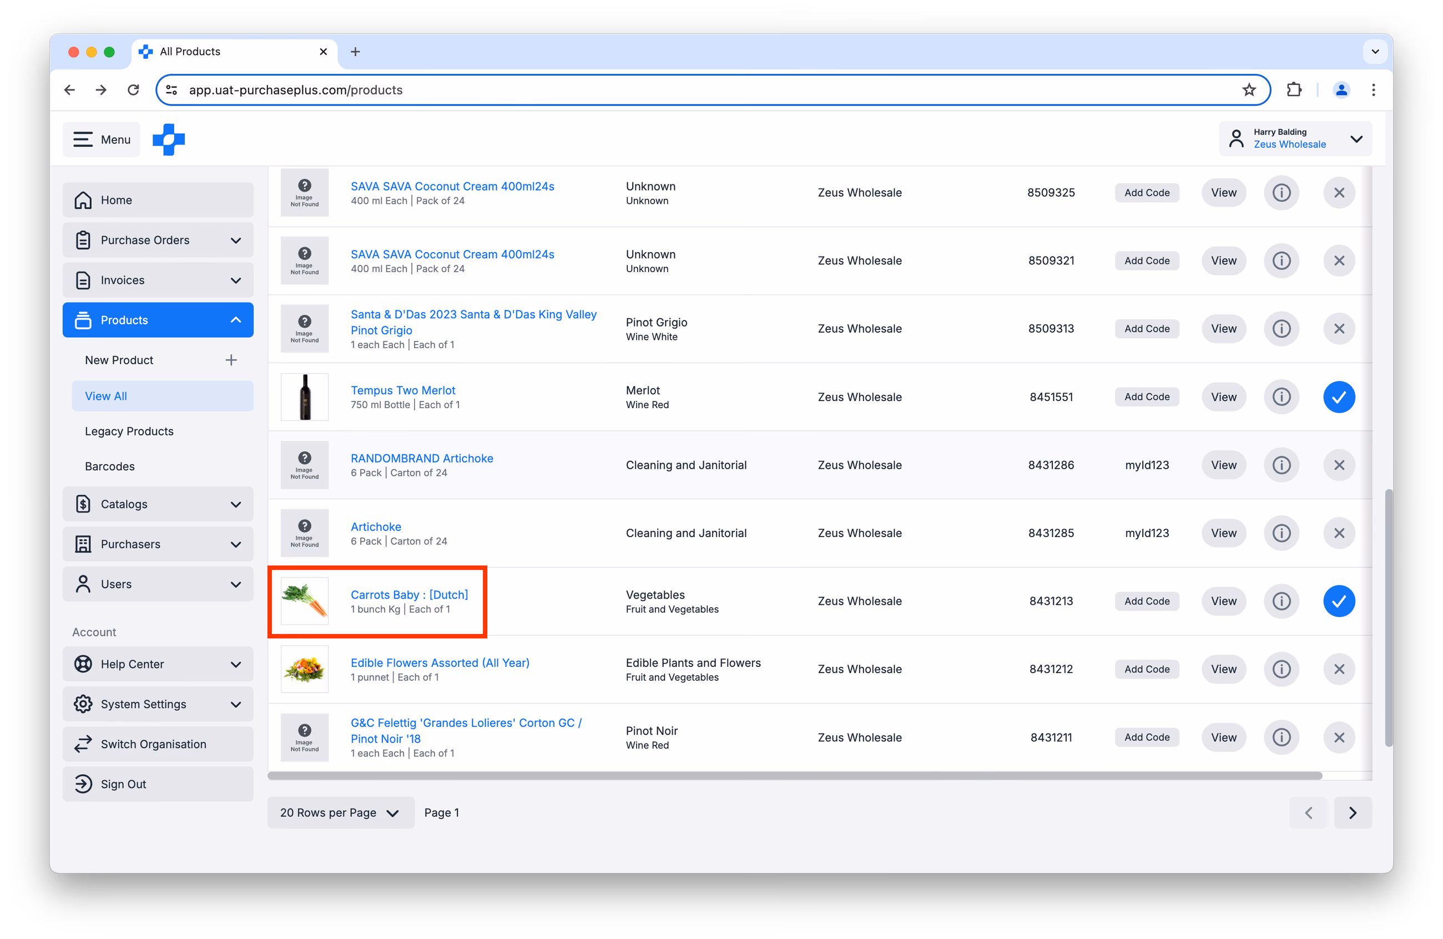
Task: Open info icon for Carrots Baby row
Action: pos(1281,601)
